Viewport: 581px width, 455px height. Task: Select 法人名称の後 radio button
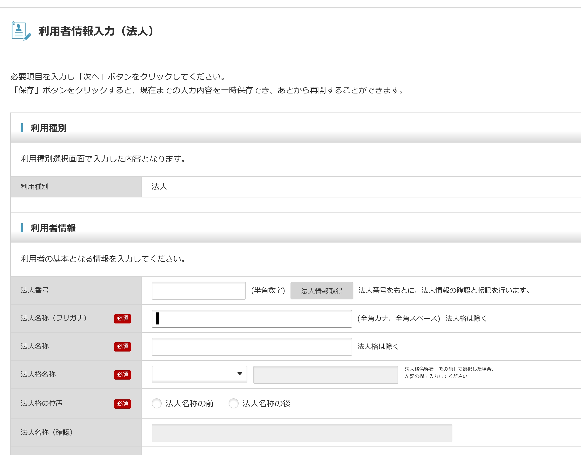click(233, 403)
